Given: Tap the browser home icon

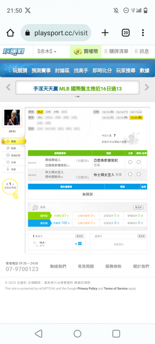Looking at the screenshot, I should pos(10,33).
